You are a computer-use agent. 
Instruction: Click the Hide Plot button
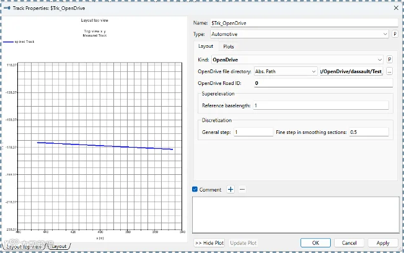tap(209, 243)
